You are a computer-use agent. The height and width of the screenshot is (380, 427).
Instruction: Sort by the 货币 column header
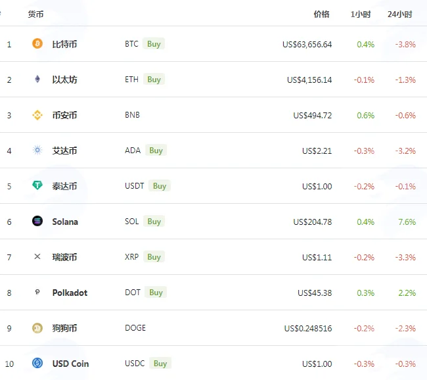35,14
